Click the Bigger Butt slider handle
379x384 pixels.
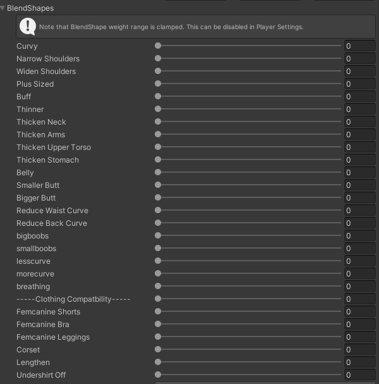tap(158, 197)
